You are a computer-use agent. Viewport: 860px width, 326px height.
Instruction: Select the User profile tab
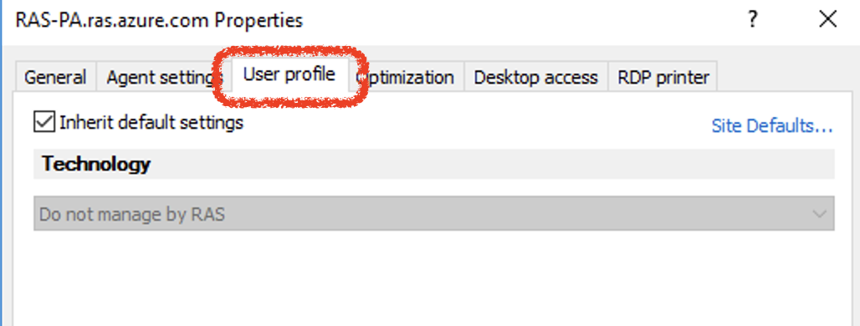click(289, 74)
